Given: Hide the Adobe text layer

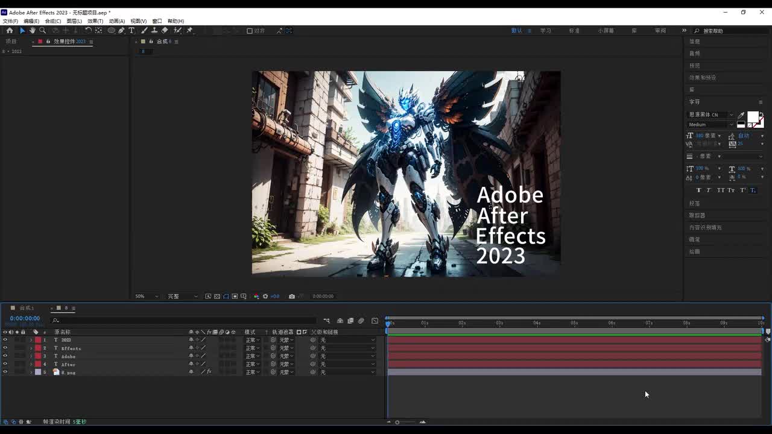Looking at the screenshot, I should pyautogui.click(x=5, y=356).
